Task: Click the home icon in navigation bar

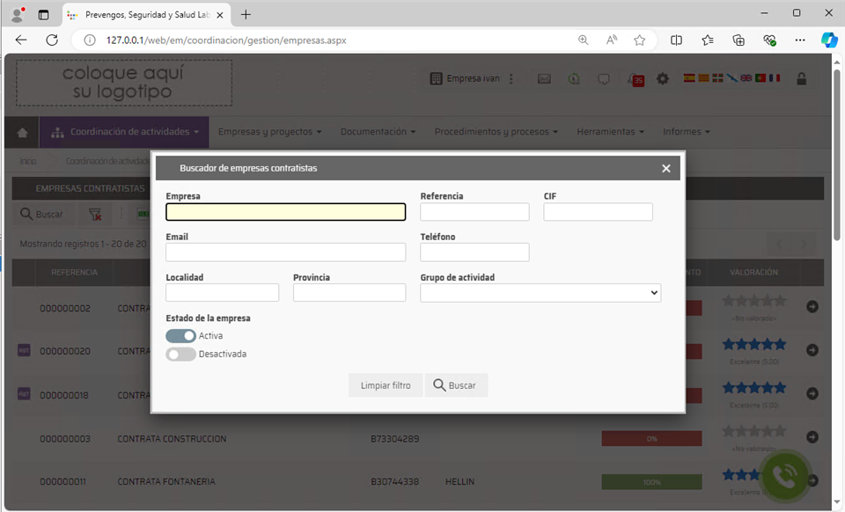Action: [22, 132]
